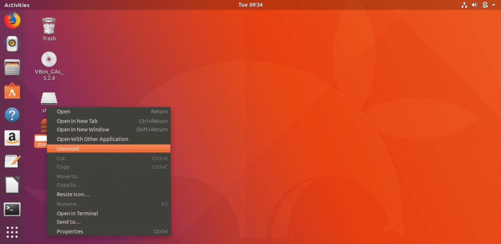Click the volume icon in top bar

pyautogui.click(x=474, y=5)
